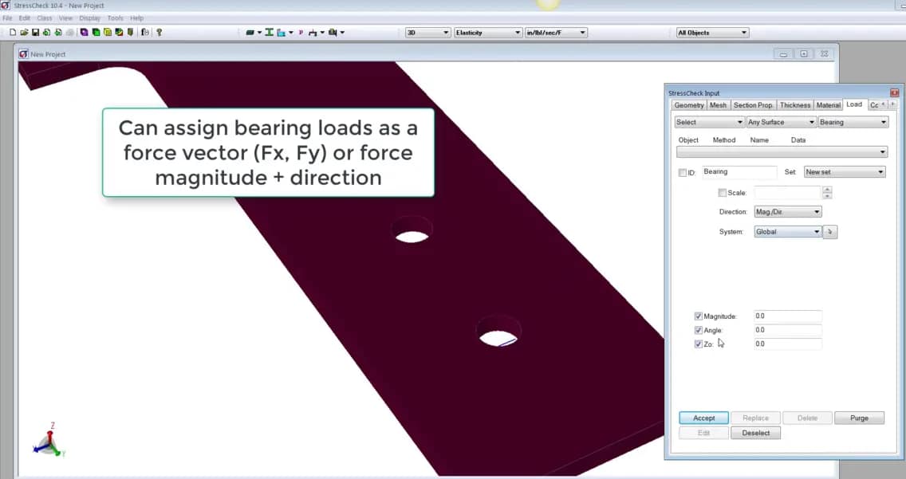Enable the Scale checkbox
906x479 pixels.
[x=722, y=192]
